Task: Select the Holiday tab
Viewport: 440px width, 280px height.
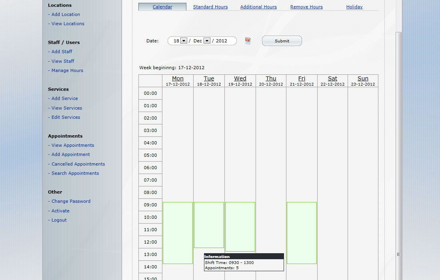Action: pos(354,7)
